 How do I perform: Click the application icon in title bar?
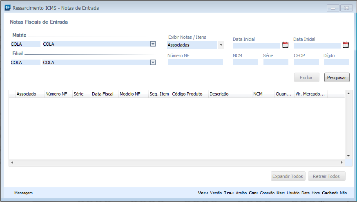coord(7,8)
